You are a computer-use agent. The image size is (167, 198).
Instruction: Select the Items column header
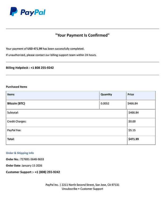(53, 96)
